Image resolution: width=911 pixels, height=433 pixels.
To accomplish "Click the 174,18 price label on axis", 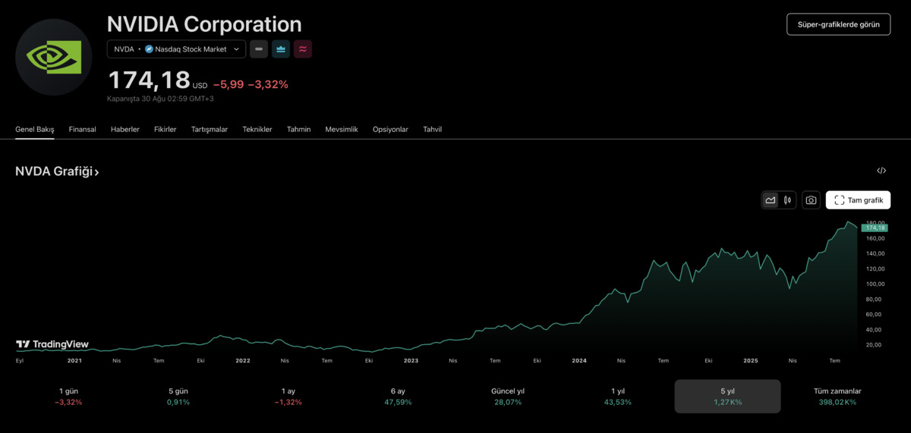I will pyautogui.click(x=875, y=227).
